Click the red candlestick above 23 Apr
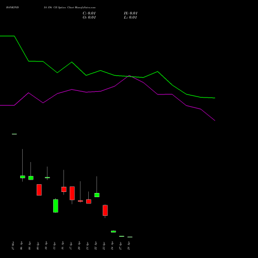The height and width of the screenshot is (258, 258). [x=105, y=210]
